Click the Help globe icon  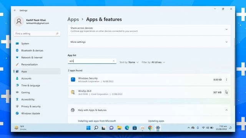(73, 110)
